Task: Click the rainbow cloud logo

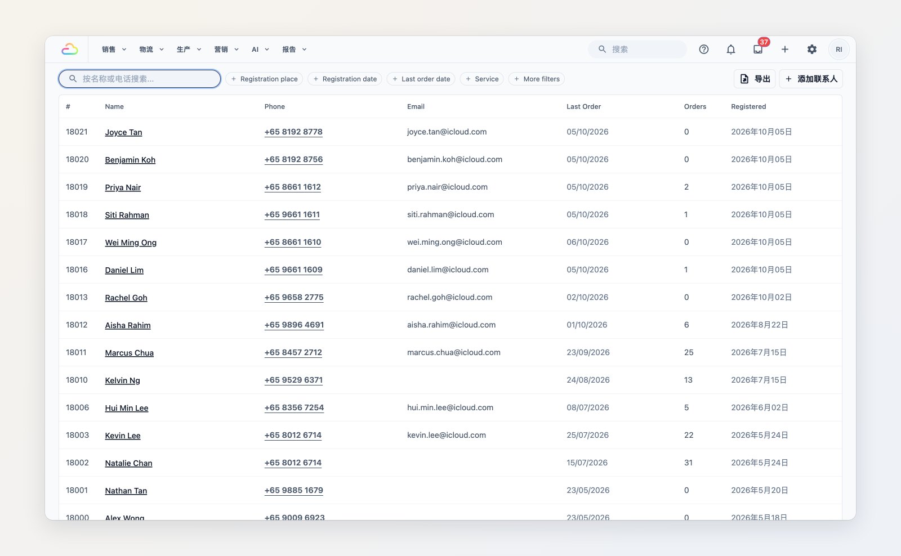Action: click(70, 50)
